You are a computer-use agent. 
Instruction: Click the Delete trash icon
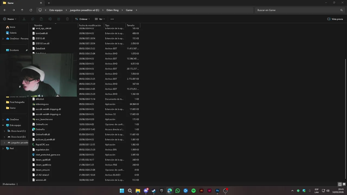click(67, 19)
